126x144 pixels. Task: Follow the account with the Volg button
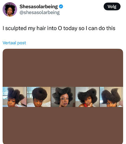[x=112, y=7]
